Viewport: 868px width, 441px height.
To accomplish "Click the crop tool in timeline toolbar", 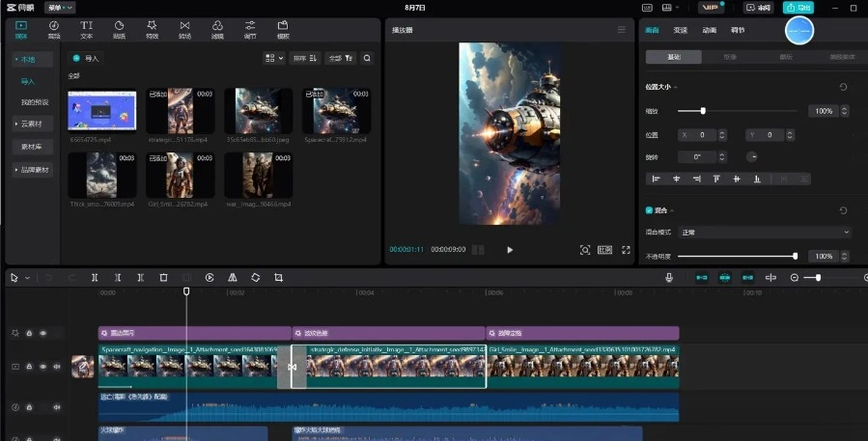I will 278,278.
